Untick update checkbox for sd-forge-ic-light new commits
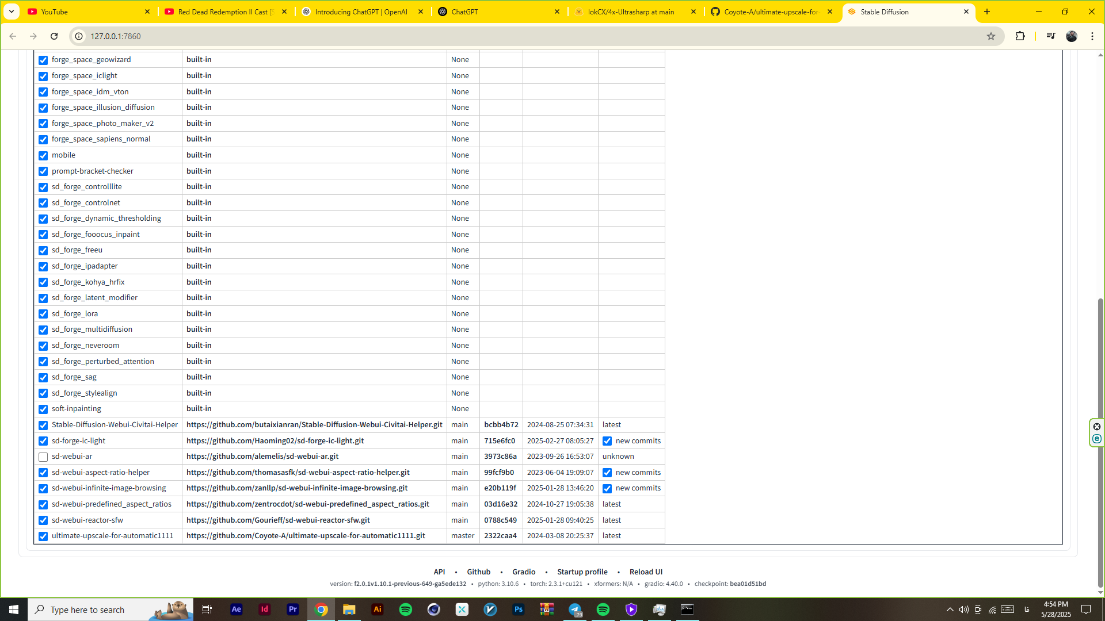 [x=607, y=441]
